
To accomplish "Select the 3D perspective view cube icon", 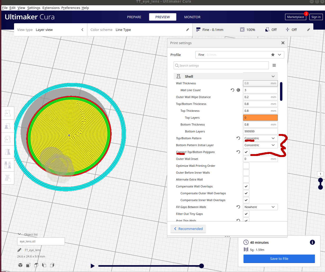I will coord(20,265).
